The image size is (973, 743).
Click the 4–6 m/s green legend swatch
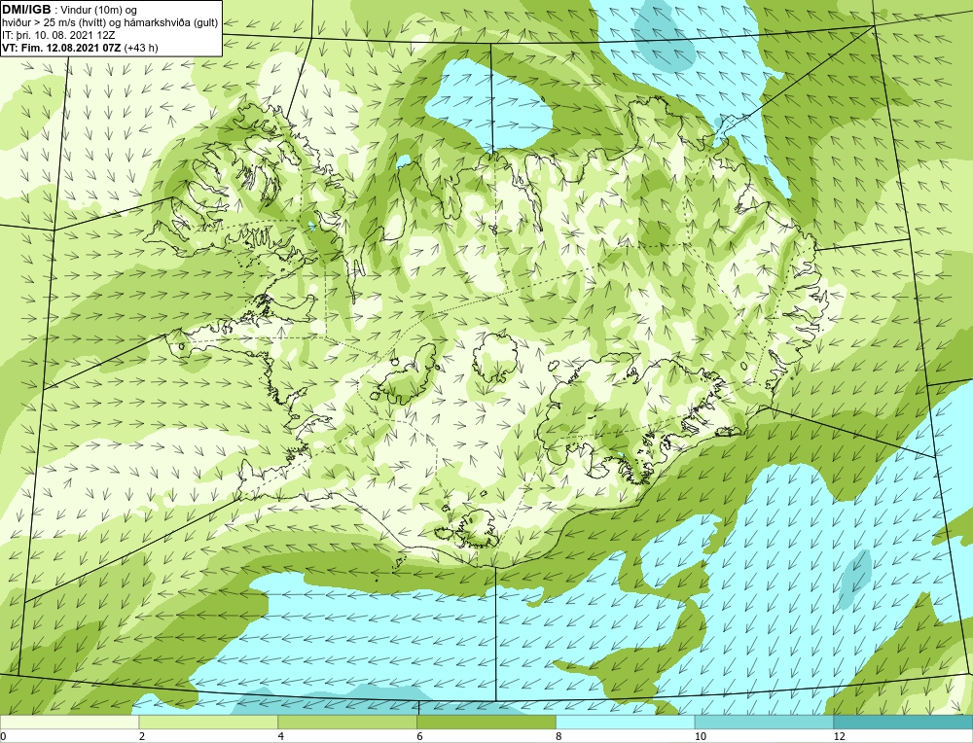point(347,723)
